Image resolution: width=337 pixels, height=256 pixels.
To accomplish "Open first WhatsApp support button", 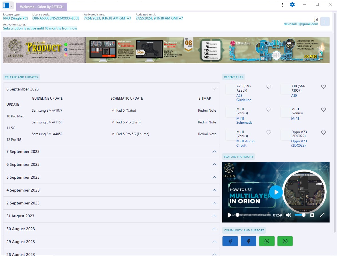I will [267, 241].
